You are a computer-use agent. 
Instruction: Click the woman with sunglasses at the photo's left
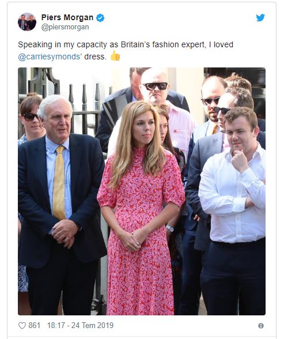(31, 116)
